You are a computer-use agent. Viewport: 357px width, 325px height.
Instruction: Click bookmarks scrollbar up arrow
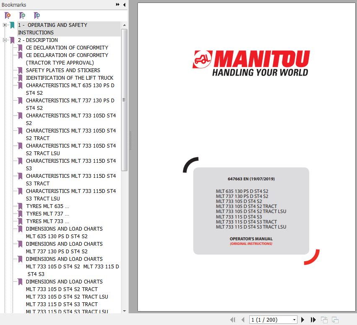[124, 25]
